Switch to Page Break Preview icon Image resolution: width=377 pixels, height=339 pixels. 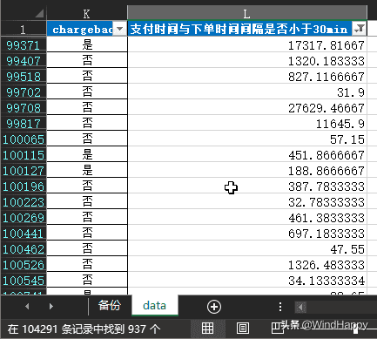[x=277, y=329]
